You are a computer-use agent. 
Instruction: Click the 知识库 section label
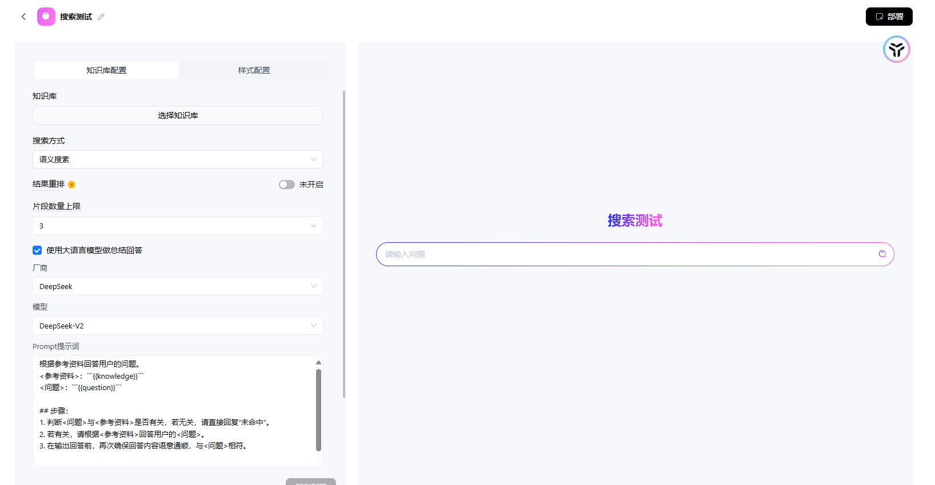45,96
